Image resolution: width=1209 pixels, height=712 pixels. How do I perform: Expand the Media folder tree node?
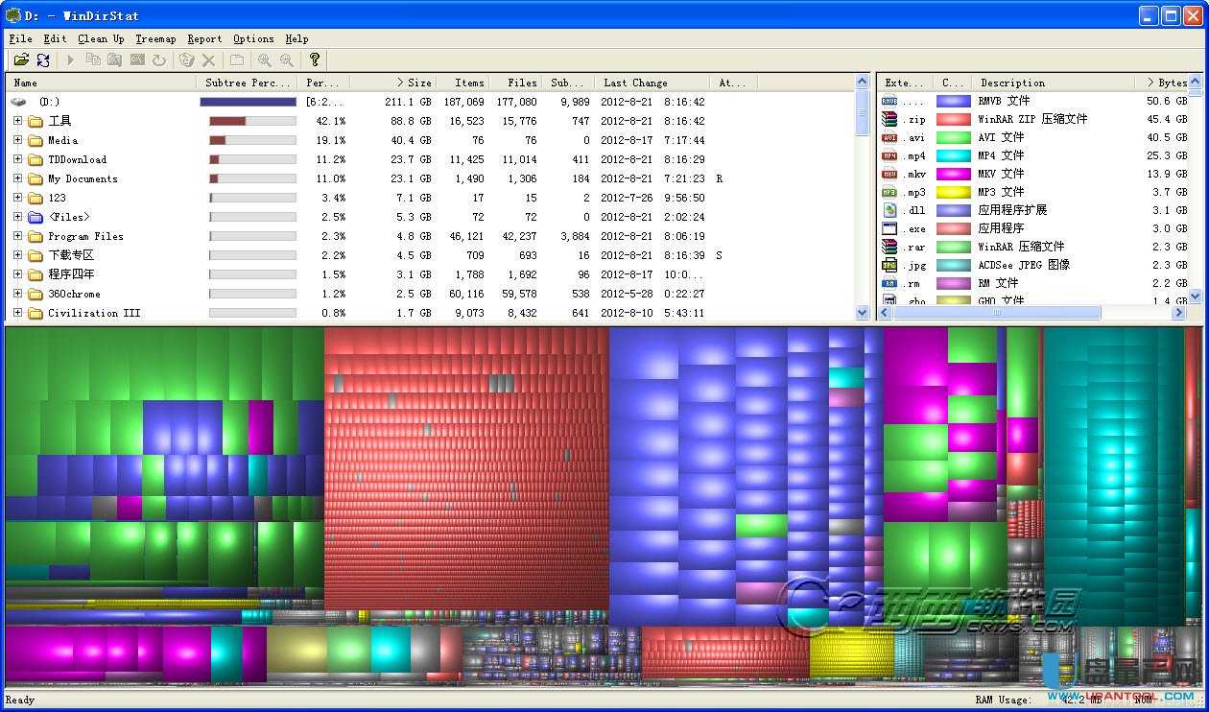pyautogui.click(x=17, y=140)
